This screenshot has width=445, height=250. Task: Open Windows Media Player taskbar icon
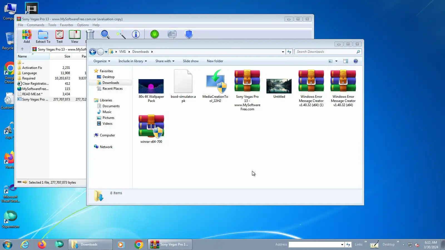point(121,244)
